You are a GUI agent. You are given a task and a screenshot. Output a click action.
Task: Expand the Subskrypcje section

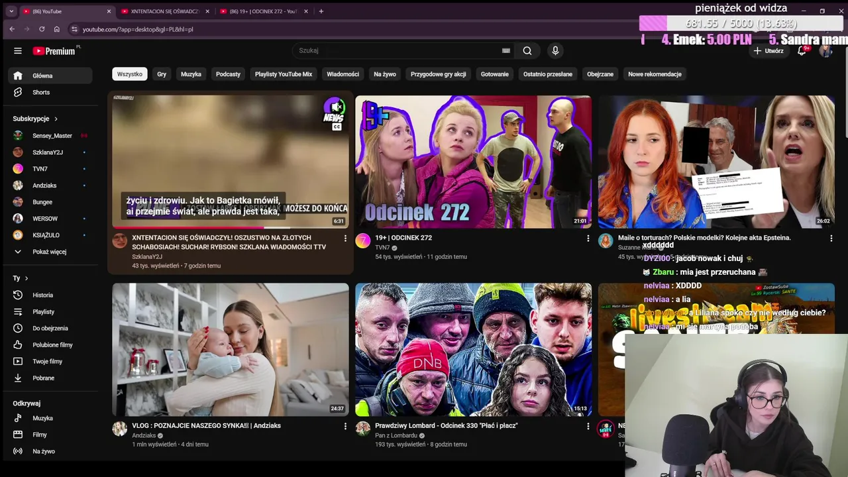(x=36, y=119)
